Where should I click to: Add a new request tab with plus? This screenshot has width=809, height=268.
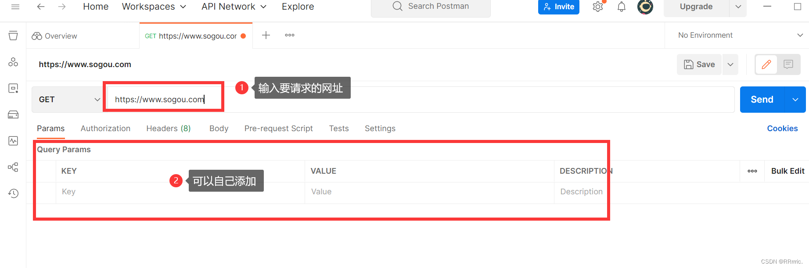[266, 35]
